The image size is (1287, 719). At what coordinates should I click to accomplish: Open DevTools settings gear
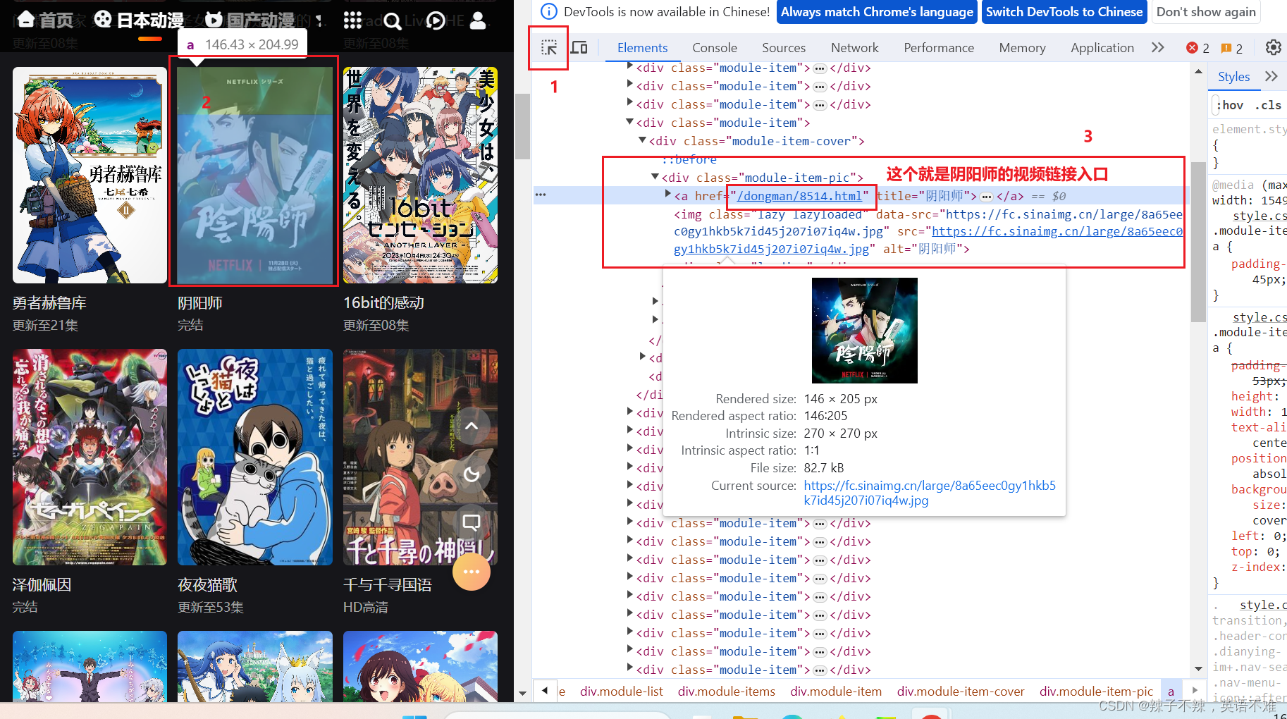(x=1273, y=47)
